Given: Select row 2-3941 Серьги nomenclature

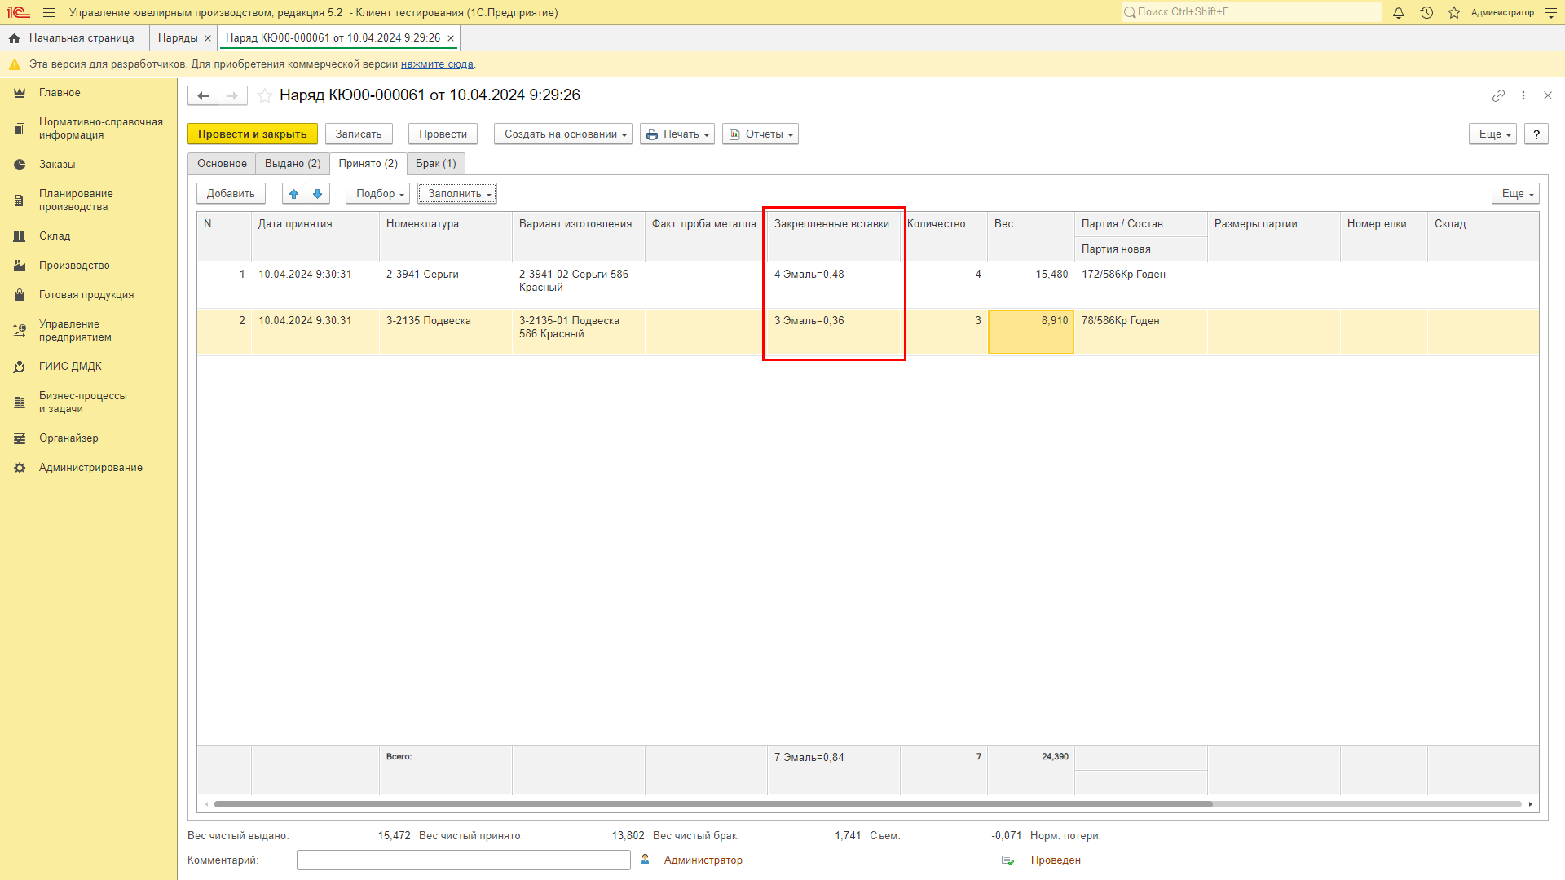Looking at the screenshot, I should 446,285.
